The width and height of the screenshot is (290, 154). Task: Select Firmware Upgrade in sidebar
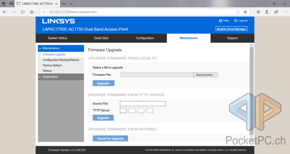pyautogui.click(x=54, y=55)
